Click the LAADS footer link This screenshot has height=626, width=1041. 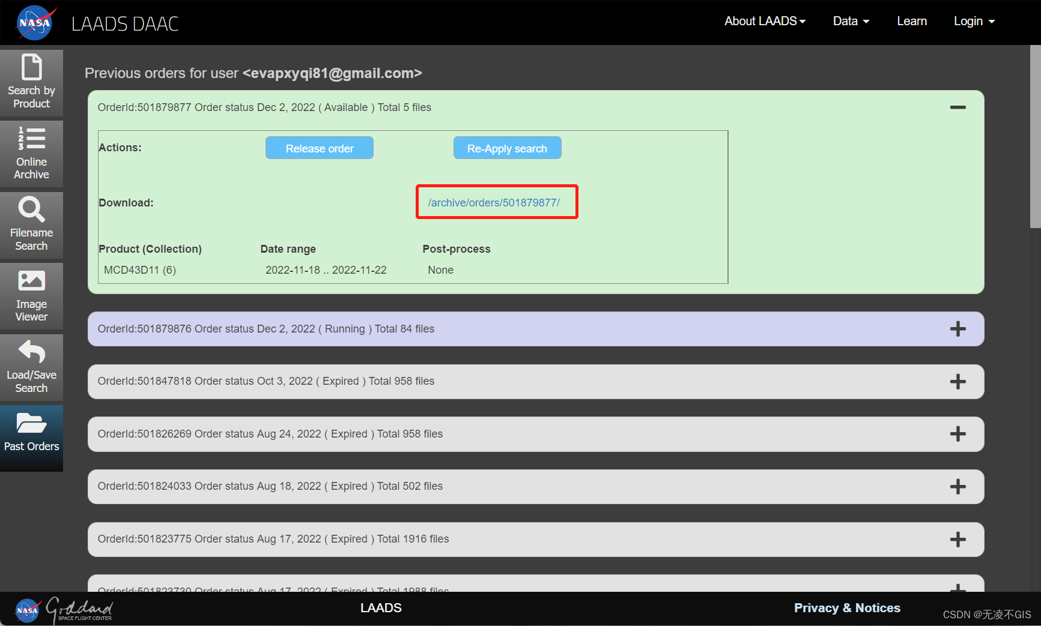click(381, 608)
